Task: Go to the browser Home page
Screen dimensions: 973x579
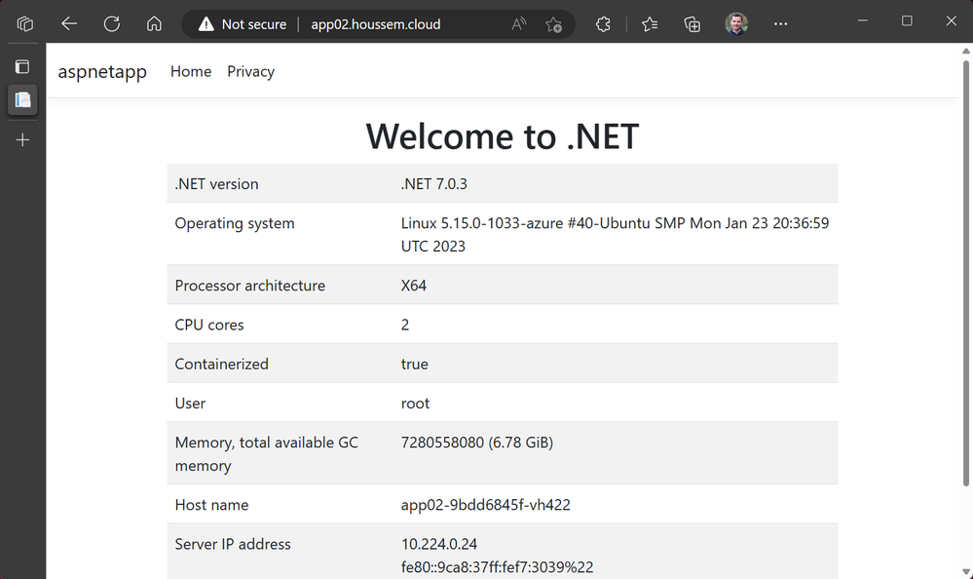Action: coord(154,24)
